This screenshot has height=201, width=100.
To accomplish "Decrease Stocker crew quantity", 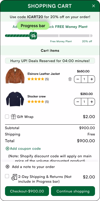I will click(x=78, y=102).
